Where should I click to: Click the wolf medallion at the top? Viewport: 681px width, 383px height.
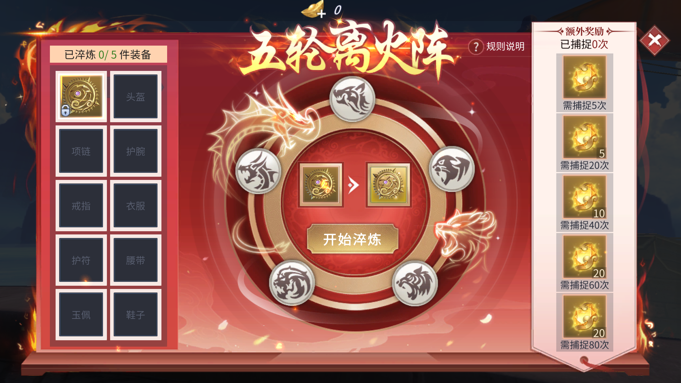(x=352, y=99)
